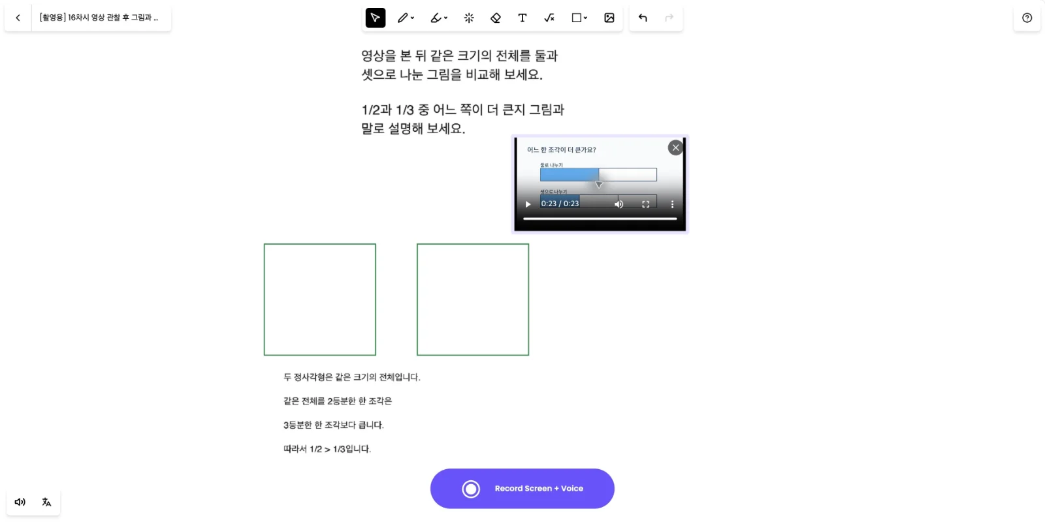Select the text tool
The image size is (1045, 522).
pyautogui.click(x=522, y=18)
